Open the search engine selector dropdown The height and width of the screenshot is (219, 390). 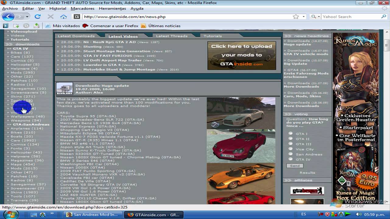pos(315,17)
